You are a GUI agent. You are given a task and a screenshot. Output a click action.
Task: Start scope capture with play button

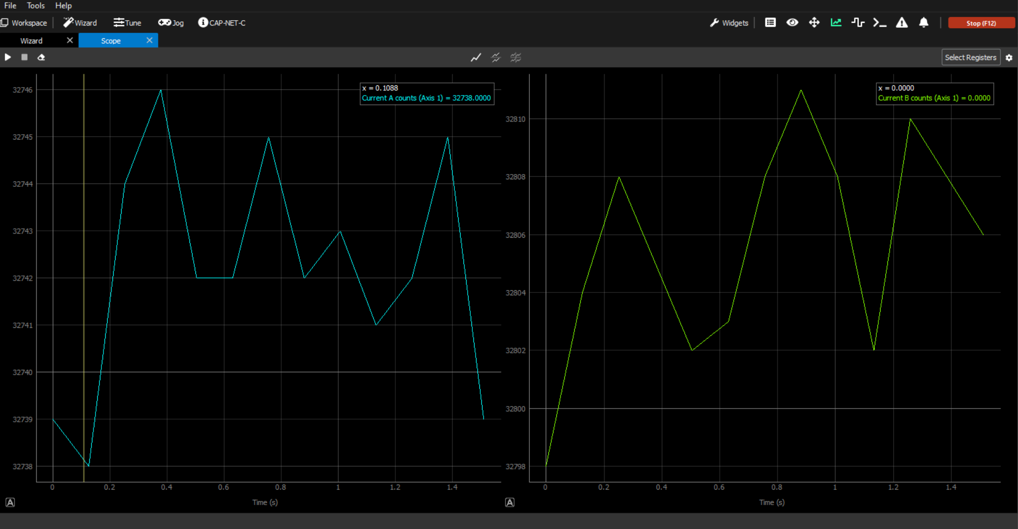8,57
